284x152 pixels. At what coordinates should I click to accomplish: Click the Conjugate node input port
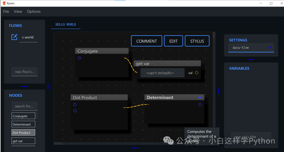pos(79,58)
